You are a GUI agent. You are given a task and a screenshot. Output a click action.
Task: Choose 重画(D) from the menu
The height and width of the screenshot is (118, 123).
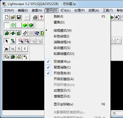[x=78, y=22]
